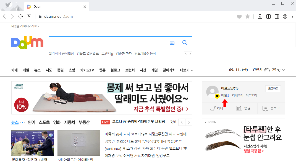Select the 자동차 content tab

pyautogui.click(x=70, y=122)
